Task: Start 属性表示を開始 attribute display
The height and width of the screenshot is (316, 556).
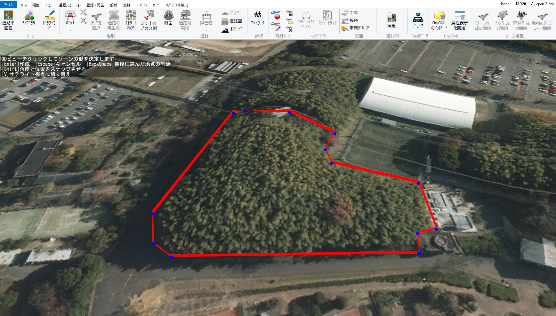Action: point(459,20)
